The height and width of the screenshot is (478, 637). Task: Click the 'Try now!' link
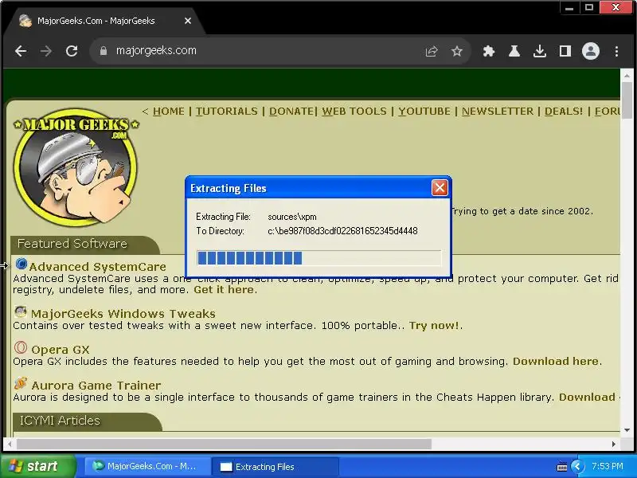point(434,326)
